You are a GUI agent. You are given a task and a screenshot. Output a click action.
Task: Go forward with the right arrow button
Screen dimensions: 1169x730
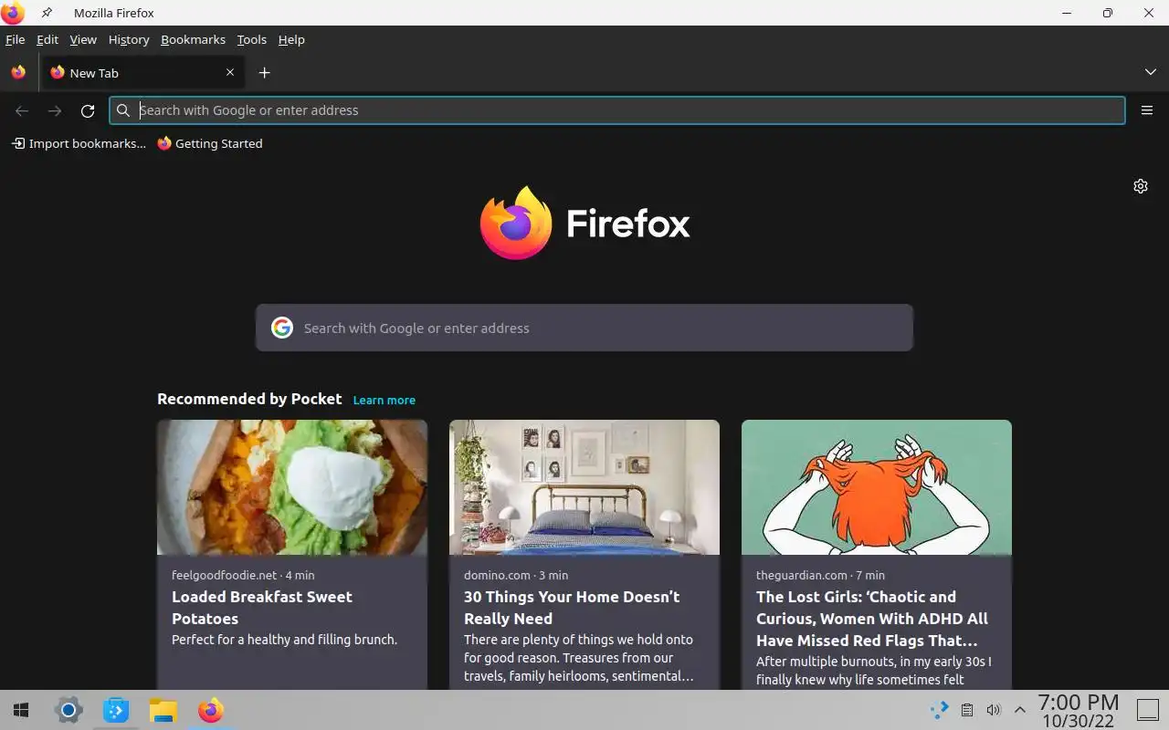(55, 110)
